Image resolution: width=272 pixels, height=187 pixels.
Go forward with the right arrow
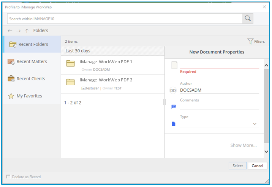pos(18,31)
